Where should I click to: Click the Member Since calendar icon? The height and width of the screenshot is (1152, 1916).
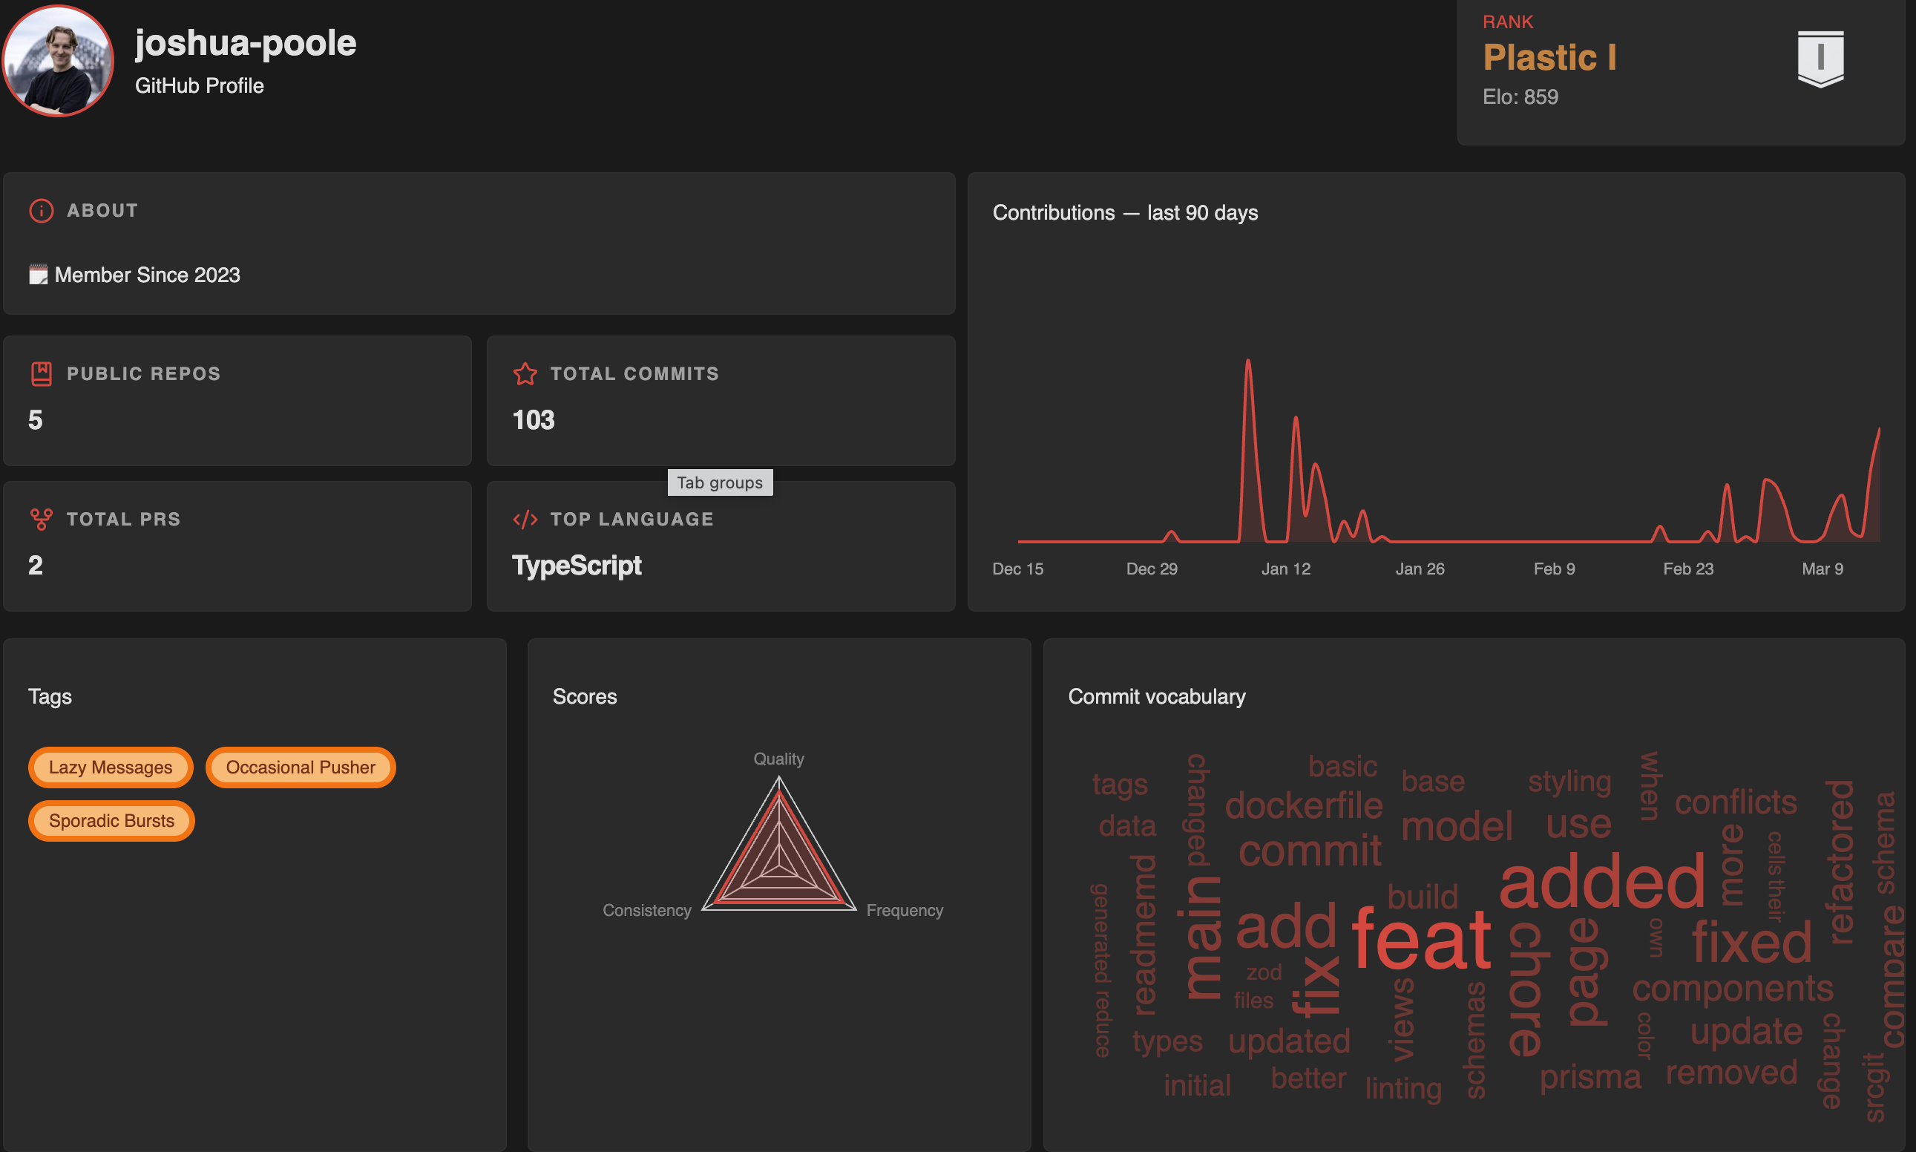[38, 275]
